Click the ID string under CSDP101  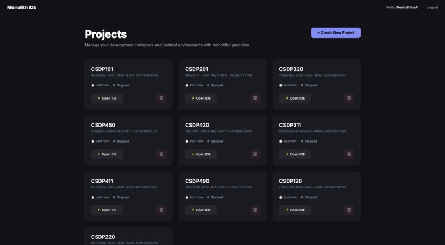(124, 75)
